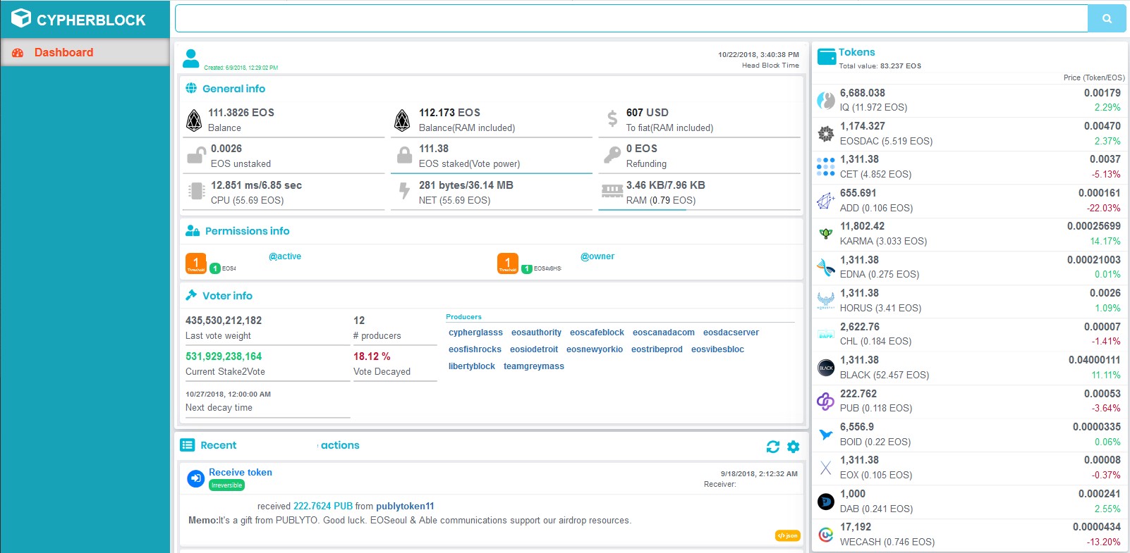Click the EDNA token logo
1130x553 pixels.
[x=826, y=267]
